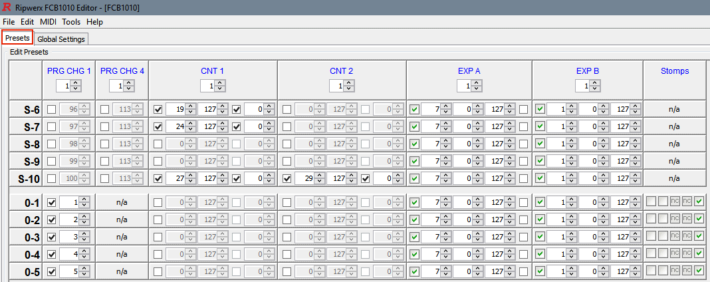Screen dimensions: 710x282
Task: Click the PRG CHG 1 channel spinner in header
Action: coord(69,86)
